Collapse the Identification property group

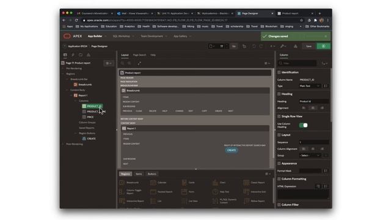[279, 72]
